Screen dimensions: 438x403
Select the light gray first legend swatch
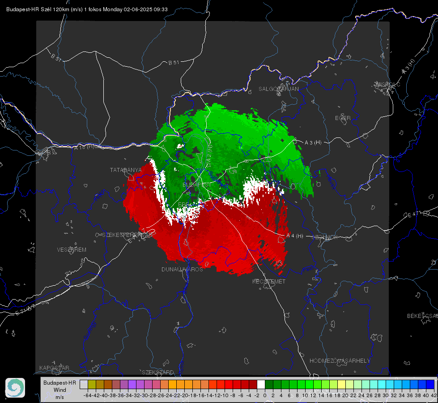point(84,384)
